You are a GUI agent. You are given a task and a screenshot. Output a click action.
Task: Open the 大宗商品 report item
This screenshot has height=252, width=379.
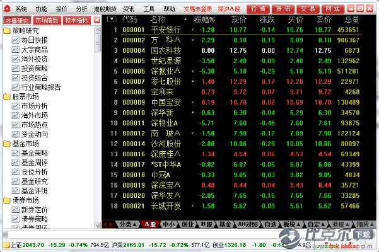(30, 50)
